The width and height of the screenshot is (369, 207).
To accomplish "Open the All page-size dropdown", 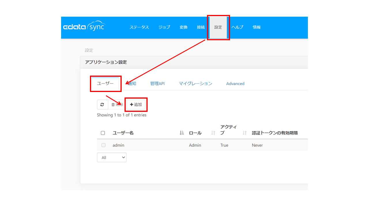I will [x=112, y=158].
